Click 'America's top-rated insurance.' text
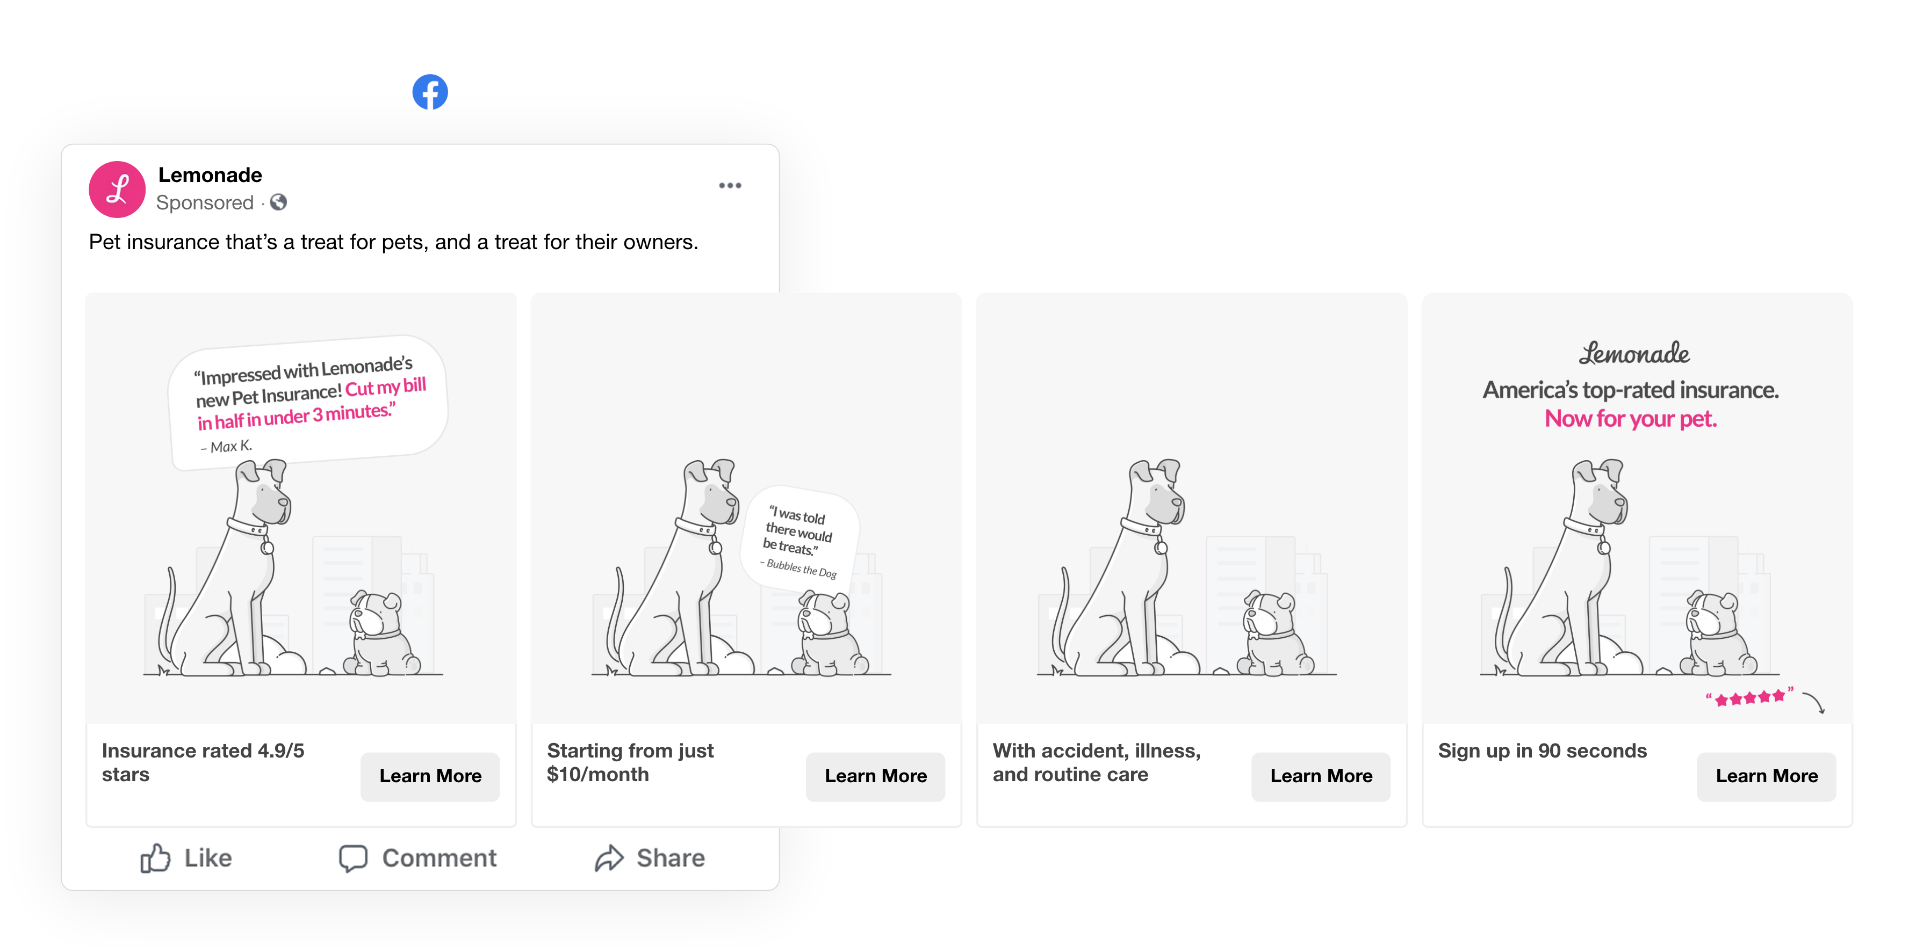 pos(1631,390)
